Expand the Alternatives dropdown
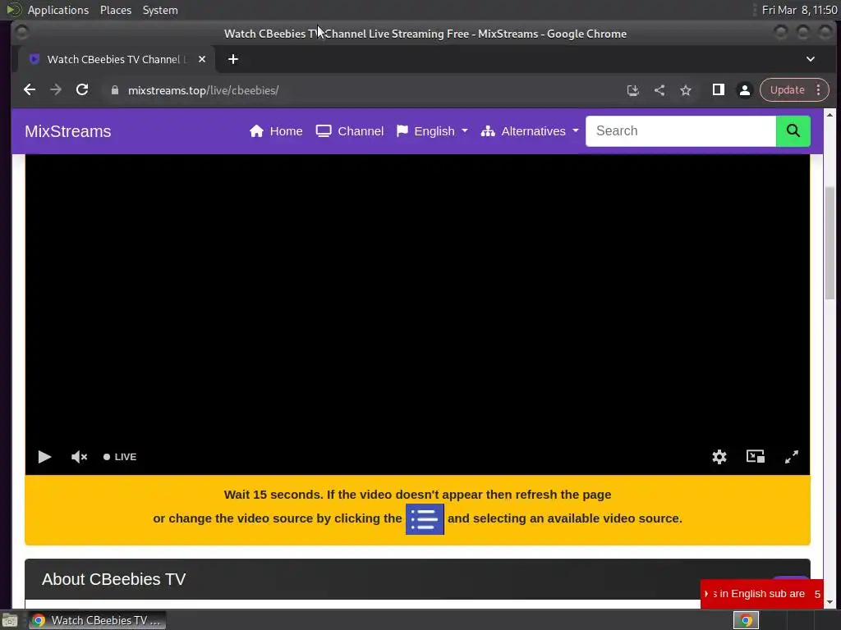The width and height of the screenshot is (841, 630). (x=530, y=131)
